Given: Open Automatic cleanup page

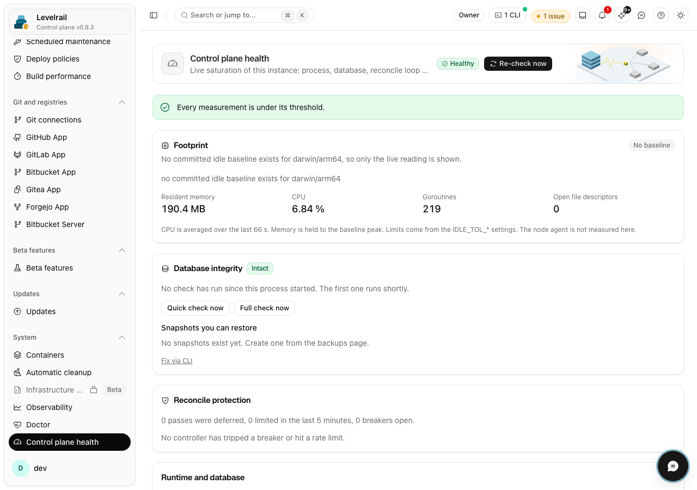Looking at the screenshot, I should (70, 372).
